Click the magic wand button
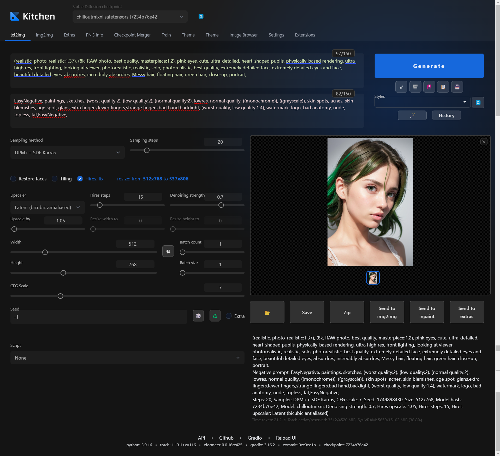500x456 pixels. coord(412,115)
